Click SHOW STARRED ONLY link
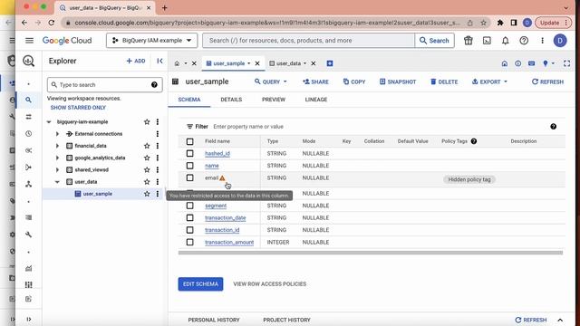The image size is (580, 326). point(78,108)
